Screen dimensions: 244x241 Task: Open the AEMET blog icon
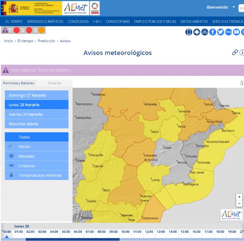pos(228,32)
